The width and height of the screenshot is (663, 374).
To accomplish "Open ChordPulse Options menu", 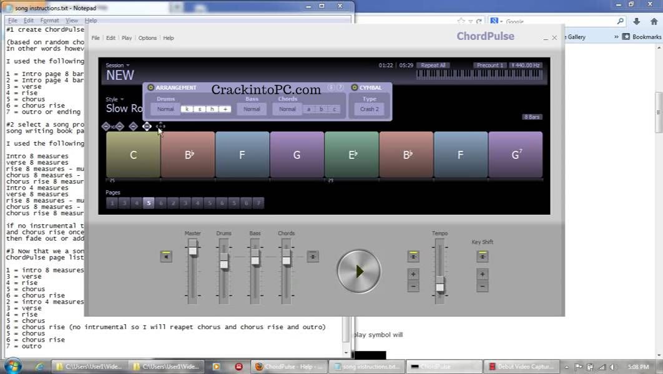I will [x=147, y=37].
